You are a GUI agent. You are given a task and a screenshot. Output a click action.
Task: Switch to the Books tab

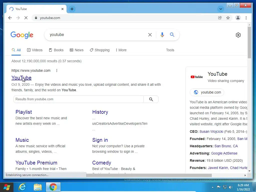[56, 50]
